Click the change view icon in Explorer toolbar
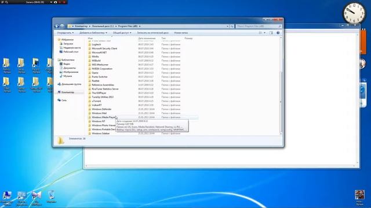The height and width of the screenshot is (208, 371). coord(260,33)
